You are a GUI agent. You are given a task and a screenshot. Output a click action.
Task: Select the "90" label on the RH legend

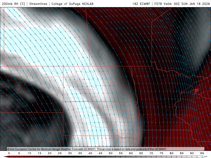coord(192,153)
